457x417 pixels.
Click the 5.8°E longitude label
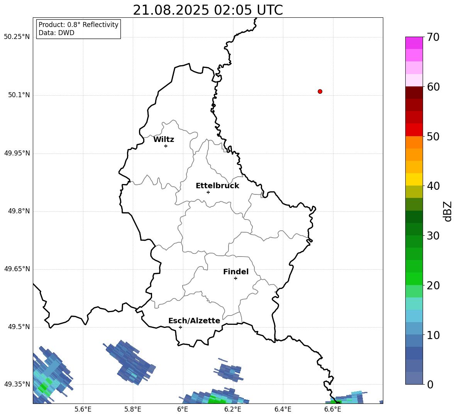click(133, 409)
